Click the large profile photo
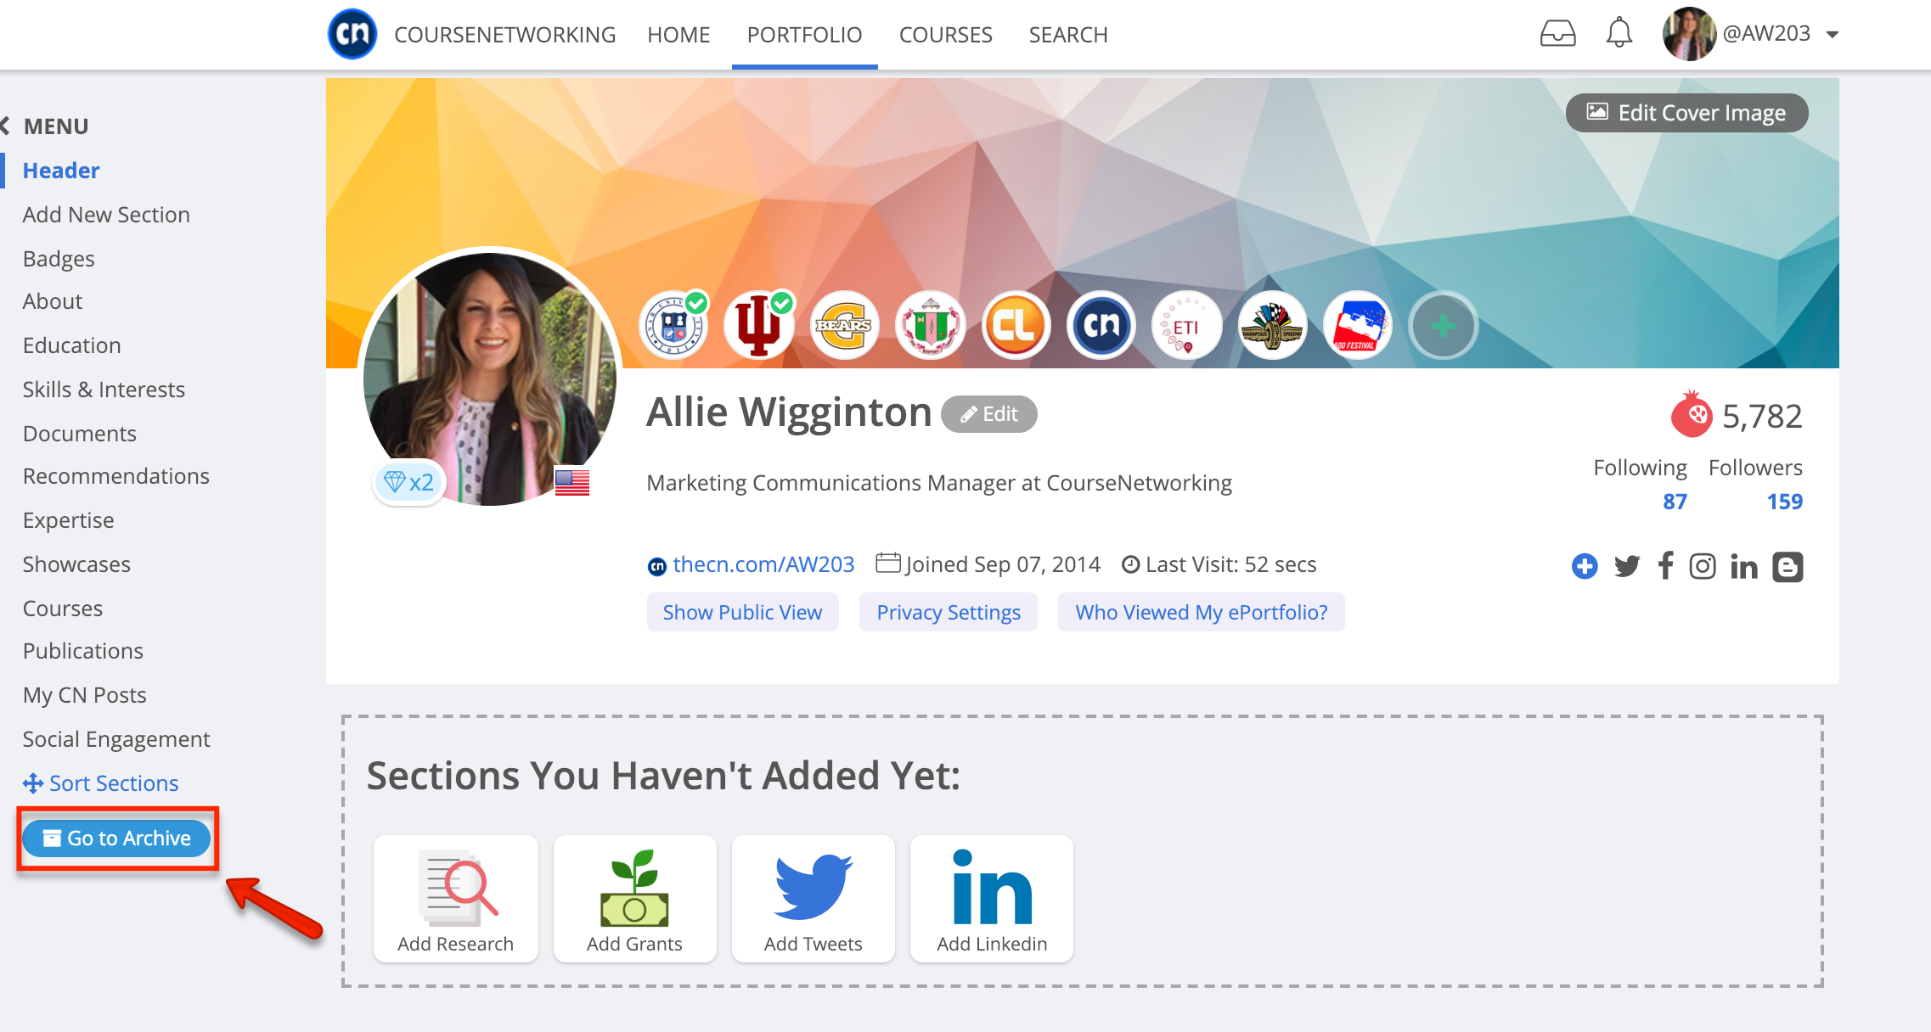 pos(490,379)
